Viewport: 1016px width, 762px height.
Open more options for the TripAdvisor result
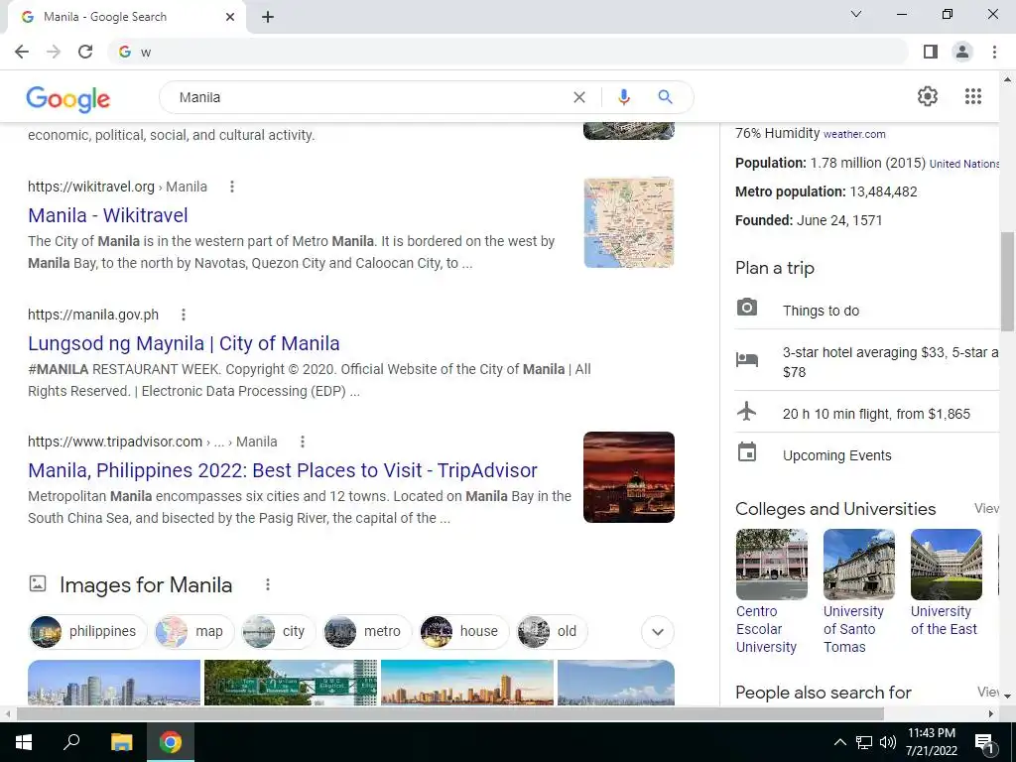(x=302, y=442)
